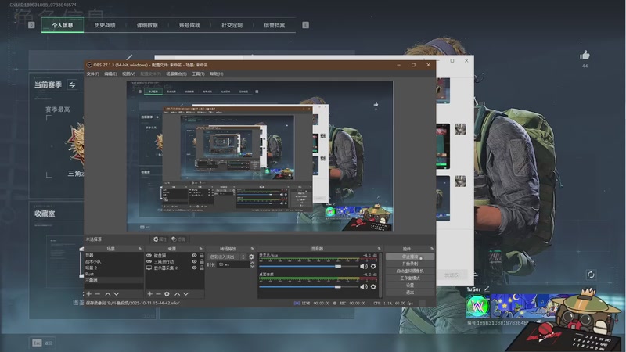Remove the selected source with the minus icon
The image size is (626, 352).
[x=158, y=294]
